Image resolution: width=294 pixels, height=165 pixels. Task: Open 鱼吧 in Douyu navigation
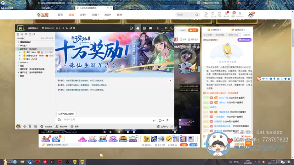[x=119, y=15]
